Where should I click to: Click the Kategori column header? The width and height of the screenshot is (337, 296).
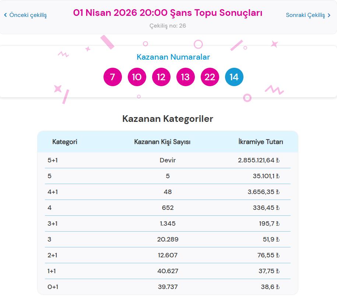65,141
